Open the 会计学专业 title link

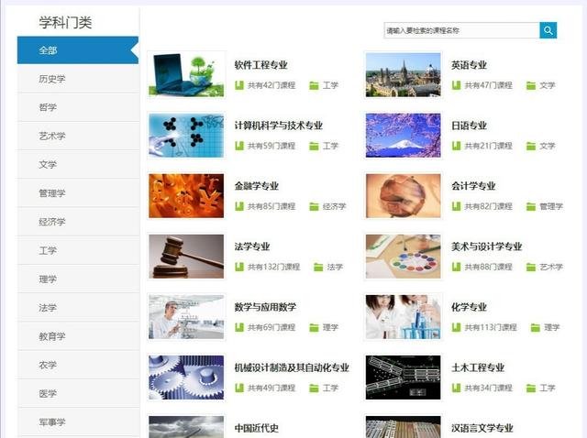click(473, 186)
